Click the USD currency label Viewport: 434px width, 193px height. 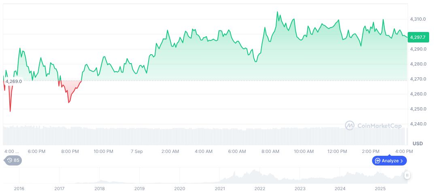pos(417,144)
